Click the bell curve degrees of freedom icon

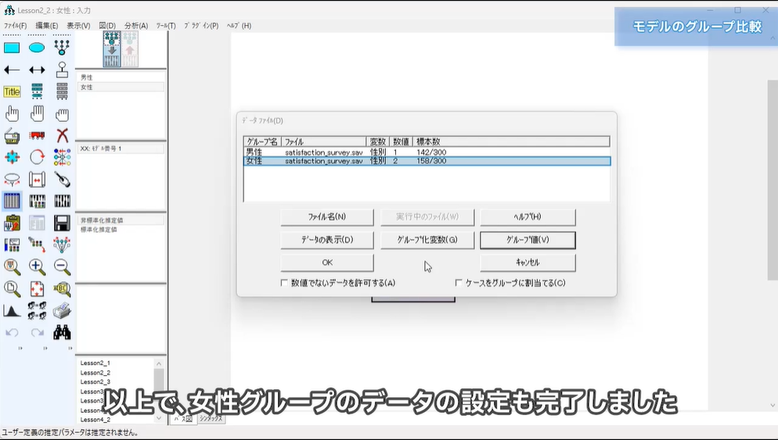click(12, 311)
